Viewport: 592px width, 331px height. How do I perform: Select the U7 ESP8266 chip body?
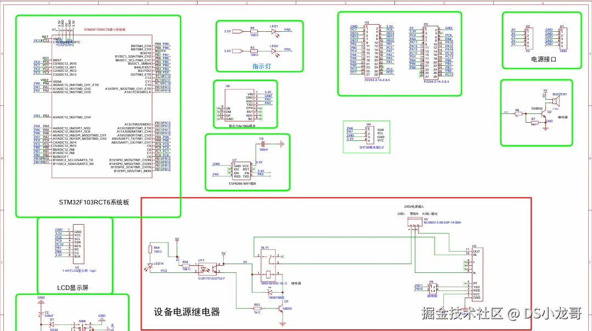241,172
